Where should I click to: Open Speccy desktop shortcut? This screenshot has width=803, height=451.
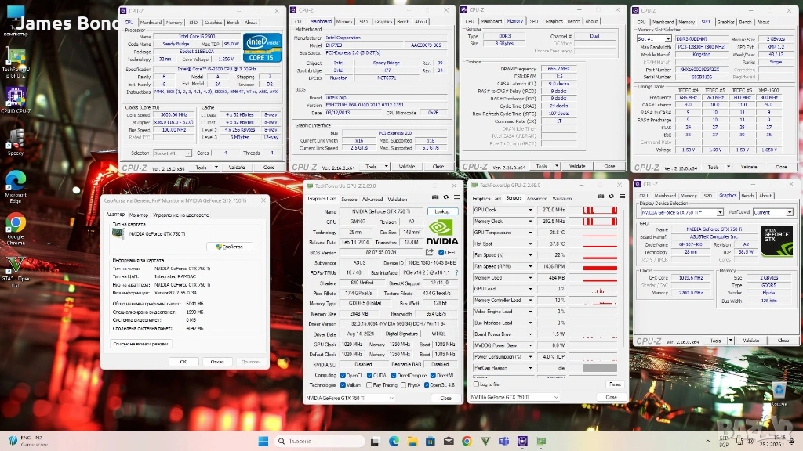pos(16,142)
